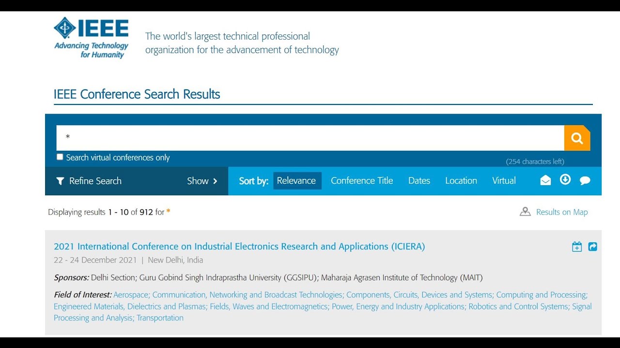Screen dimensions: 620x348
Task: Sort results by Virtual
Action: [x=504, y=181]
